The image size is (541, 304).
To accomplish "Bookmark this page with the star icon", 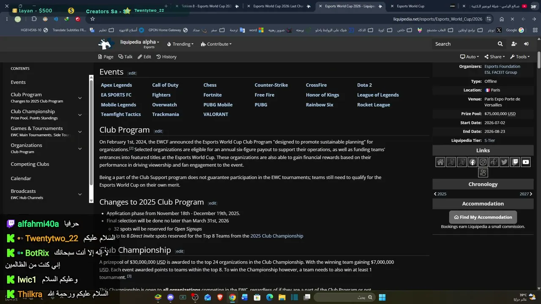I will click(93, 19).
